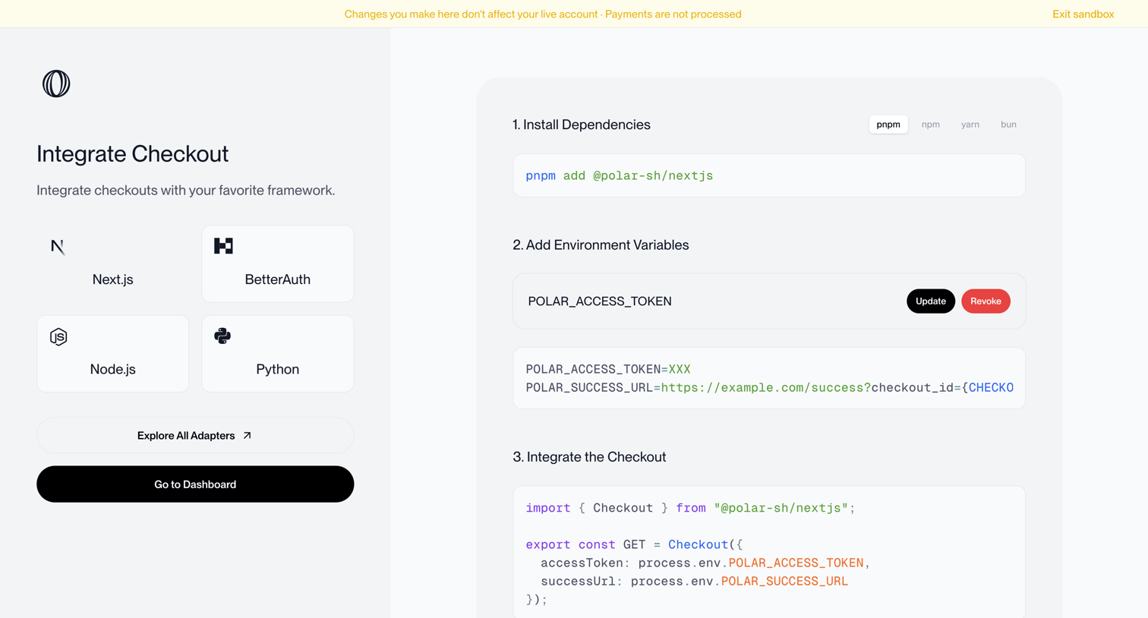Click the '1. Install Dependencies' heading
Screen dimensions: 1148x618
(x=582, y=125)
